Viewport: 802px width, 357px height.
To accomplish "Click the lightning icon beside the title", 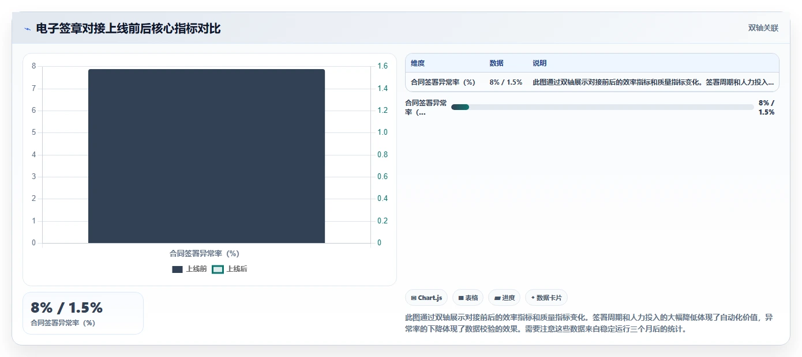I will (27, 29).
